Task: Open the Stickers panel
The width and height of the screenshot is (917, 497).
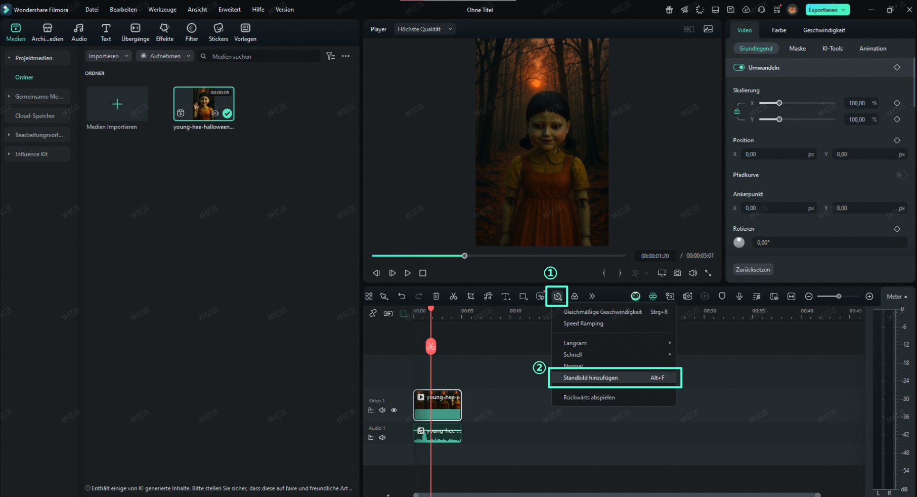Action: pos(219,32)
